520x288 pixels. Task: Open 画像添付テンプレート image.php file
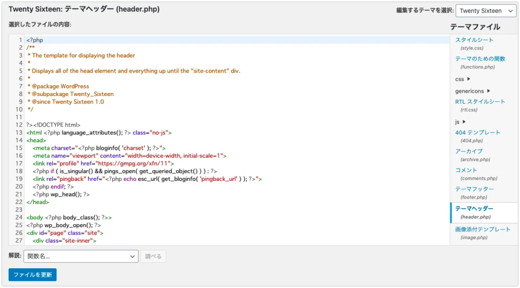tap(482, 230)
